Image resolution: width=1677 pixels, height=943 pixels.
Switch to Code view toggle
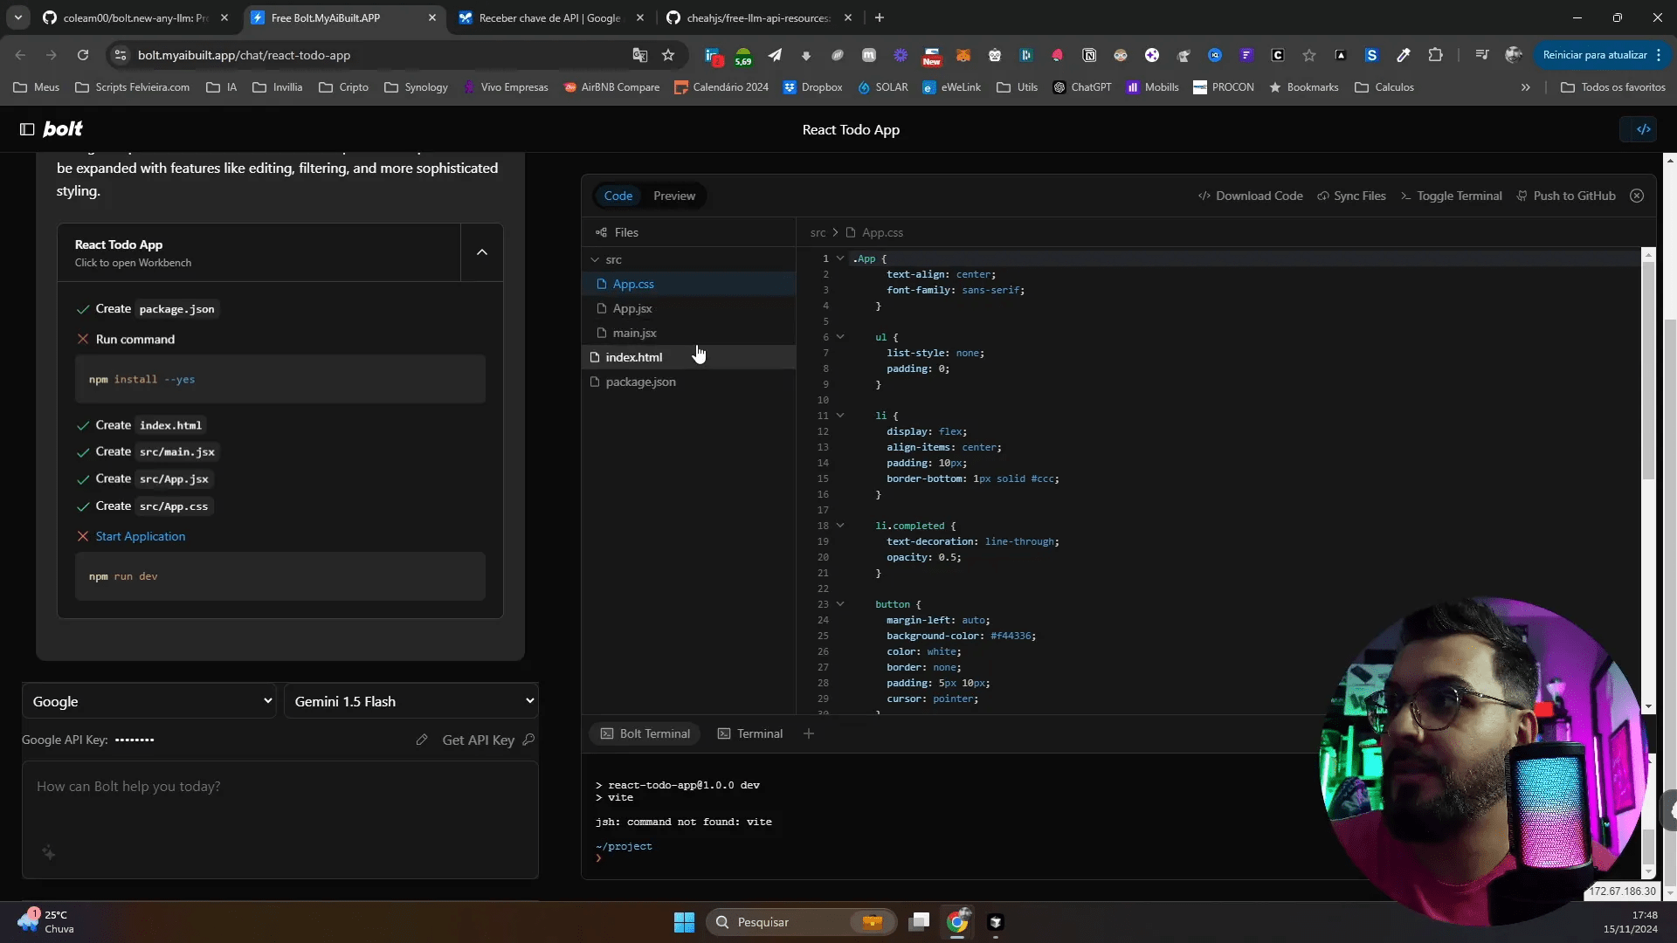click(x=618, y=196)
